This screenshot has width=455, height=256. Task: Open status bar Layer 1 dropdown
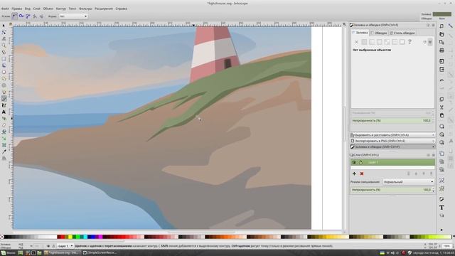coord(65,246)
